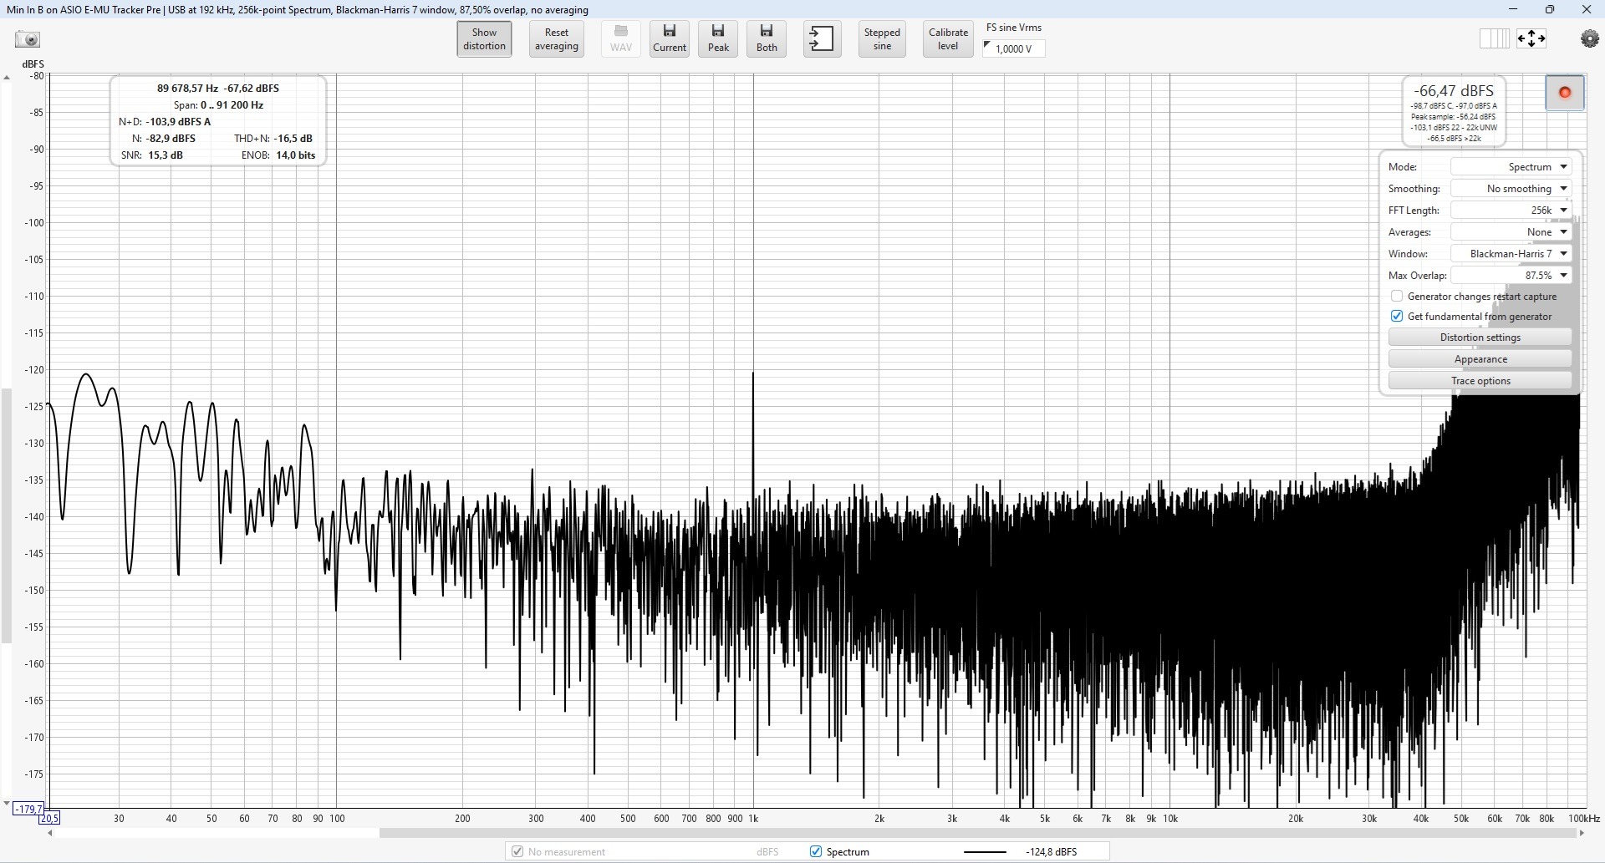
Task: Click Calibrate level
Action: click(948, 39)
